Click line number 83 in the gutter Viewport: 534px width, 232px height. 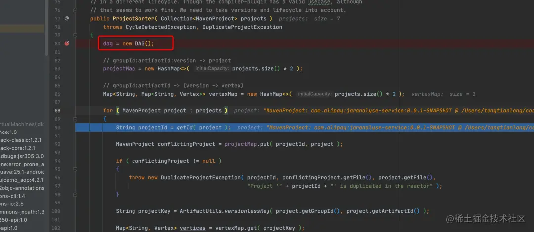(57, 69)
